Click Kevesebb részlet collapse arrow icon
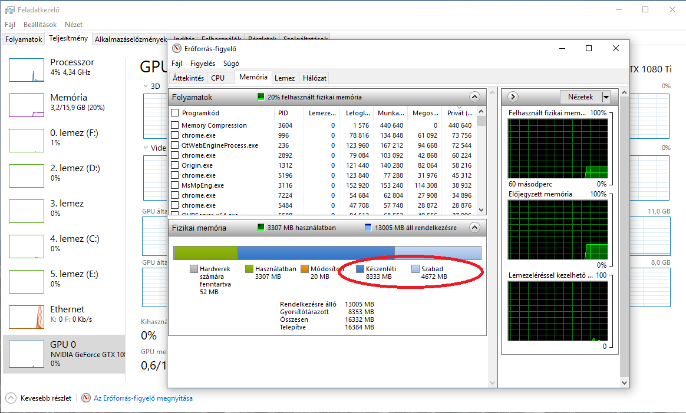The height and width of the screenshot is (413, 686). 11,398
